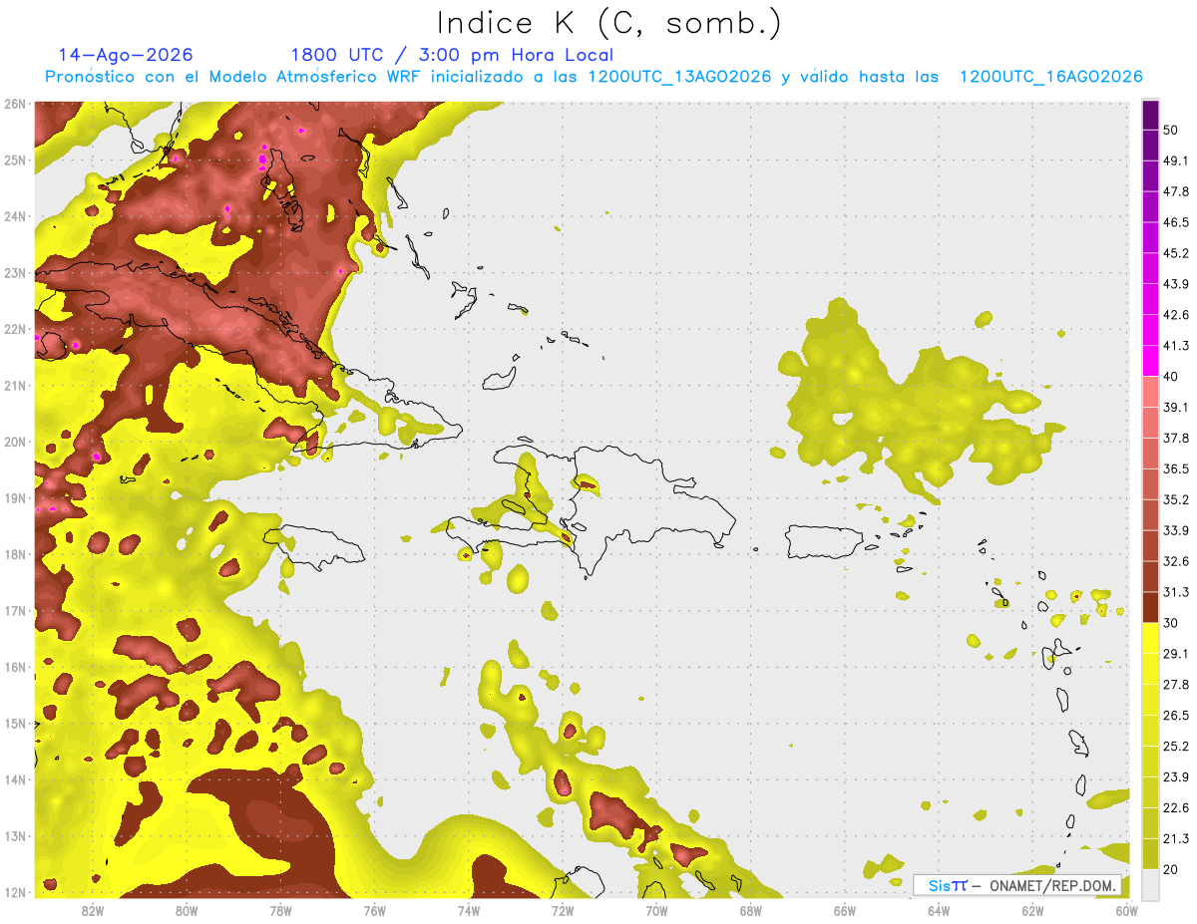This screenshot has height=924, width=1197.
Task: Click the latitude label "22N"
Action: click(15, 329)
